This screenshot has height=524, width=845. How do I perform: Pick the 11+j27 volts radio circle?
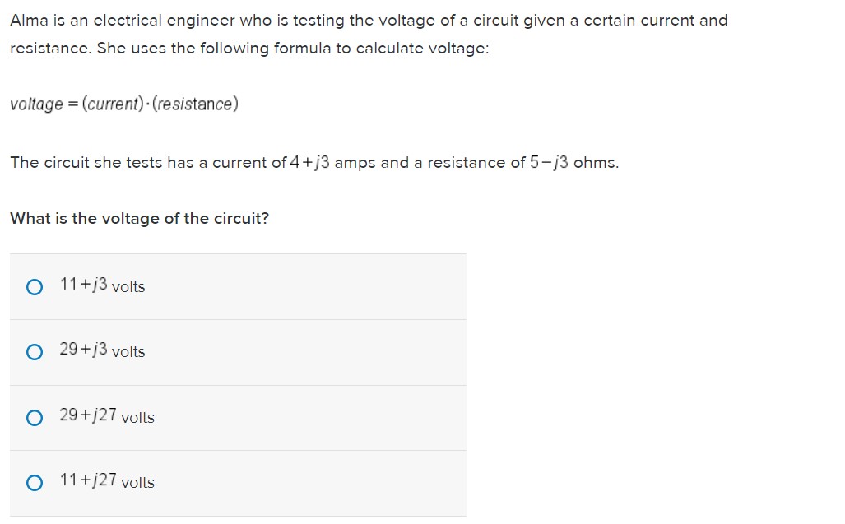pos(35,483)
